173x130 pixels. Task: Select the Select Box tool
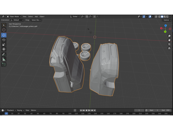(x=4, y=25)
